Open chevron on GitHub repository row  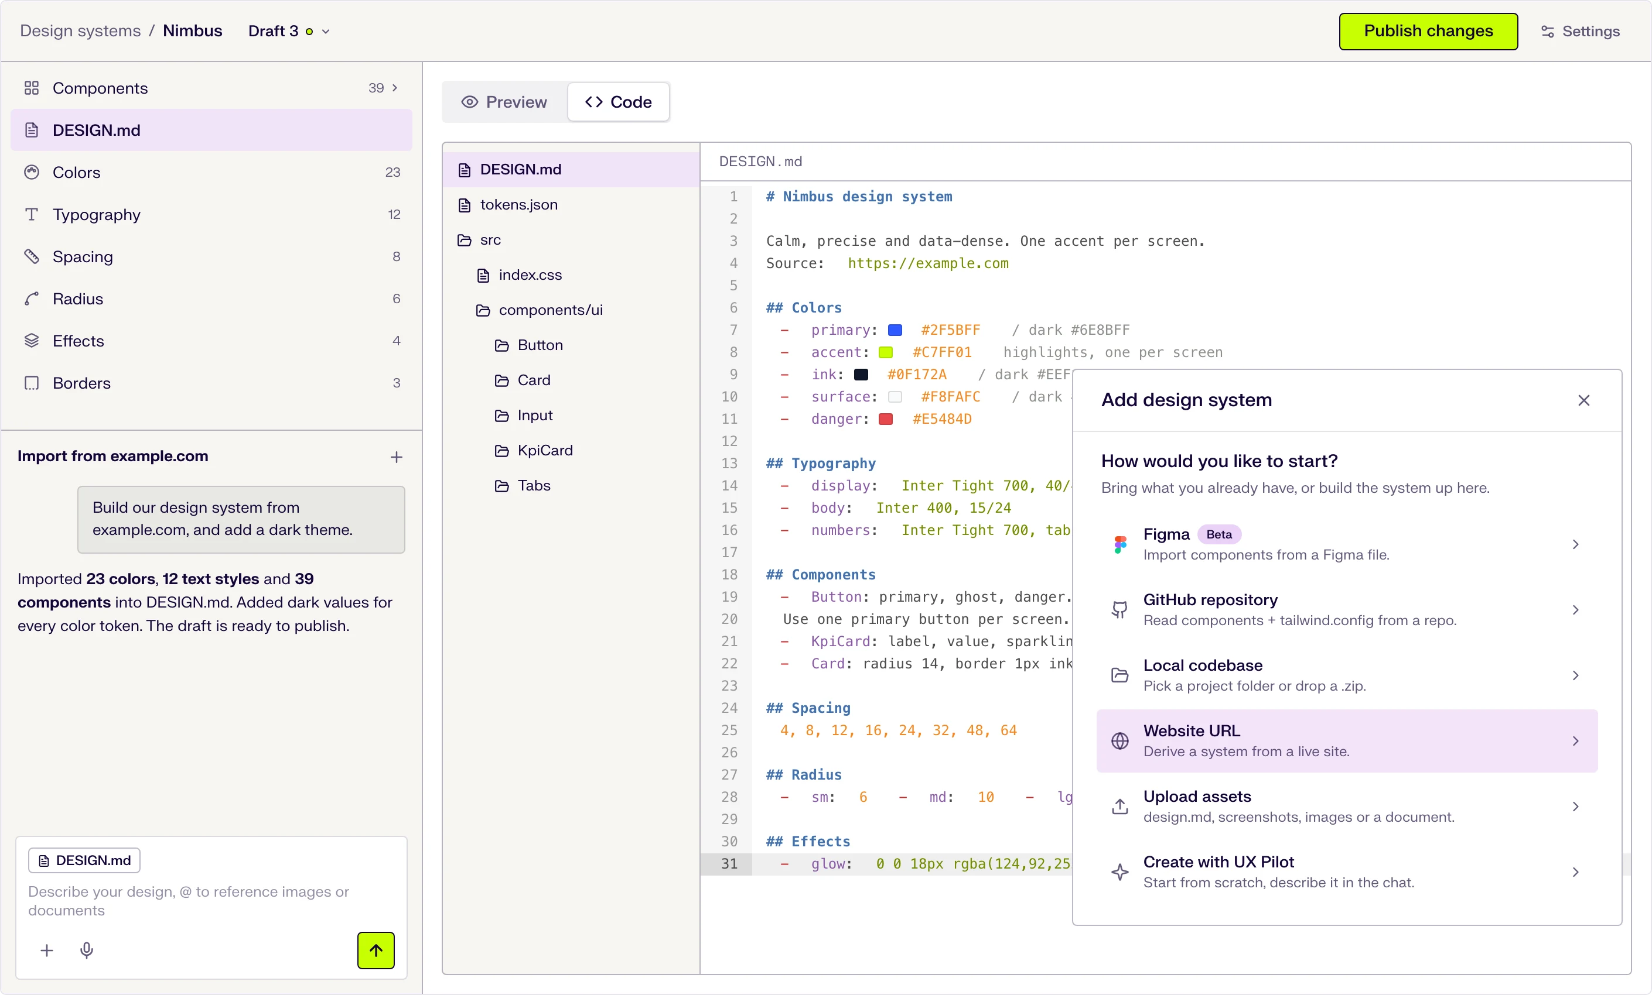[x=1576, y=610]
